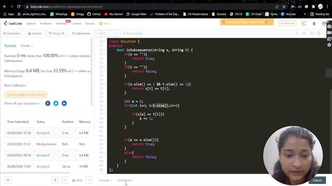Share acceptance on Facebook
The height and width of the screenshot is (186, 332).
[48, 103]
